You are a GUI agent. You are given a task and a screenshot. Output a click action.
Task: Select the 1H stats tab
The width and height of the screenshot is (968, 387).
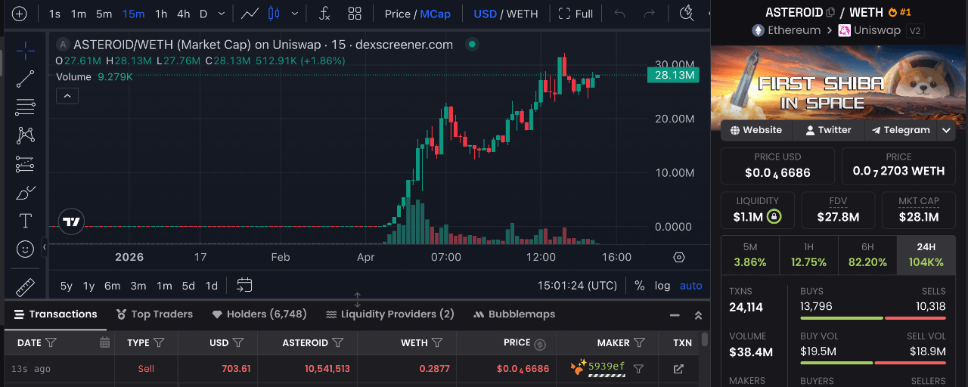coord(808,255)
